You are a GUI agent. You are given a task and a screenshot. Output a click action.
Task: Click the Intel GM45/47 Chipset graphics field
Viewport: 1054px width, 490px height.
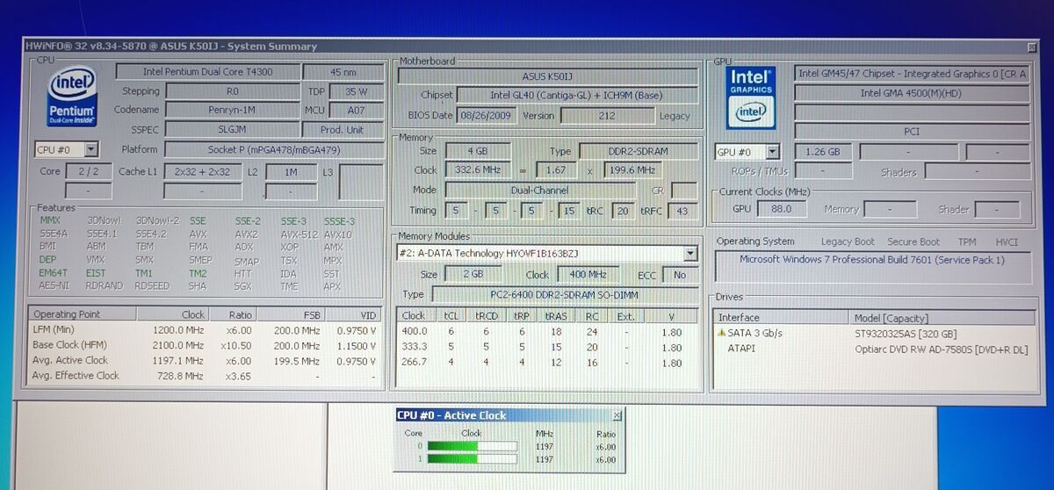(913, 74)
